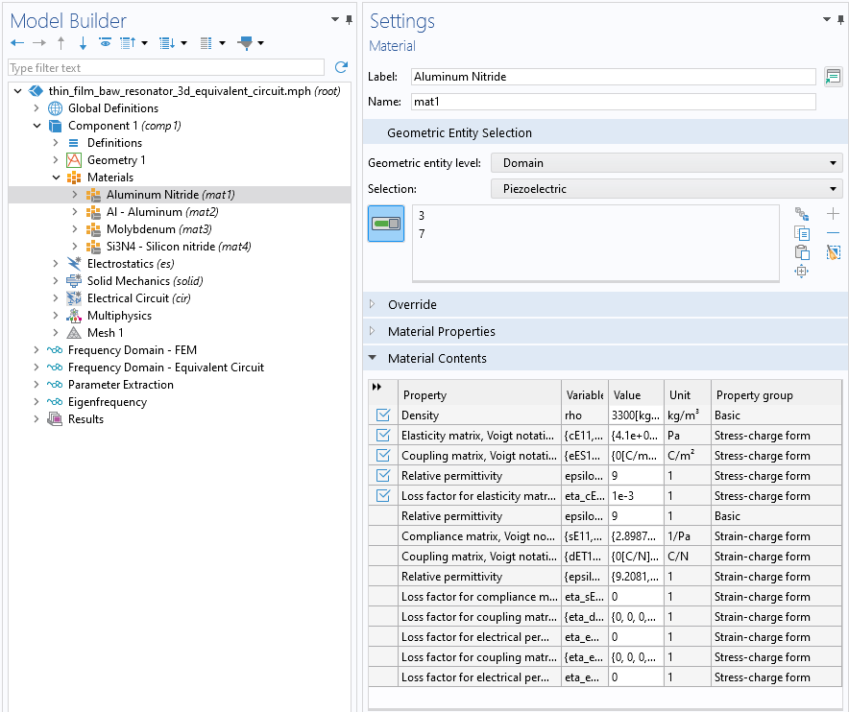Select the Molybdenum (mat3) node

(x=158, y=229)
